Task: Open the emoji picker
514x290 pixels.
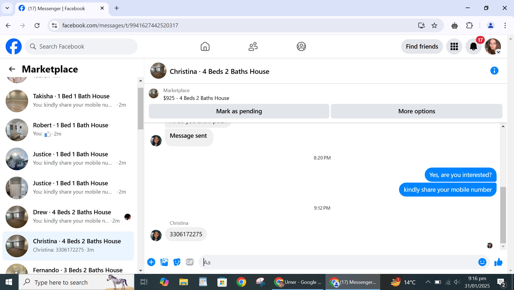Action: 482,262
